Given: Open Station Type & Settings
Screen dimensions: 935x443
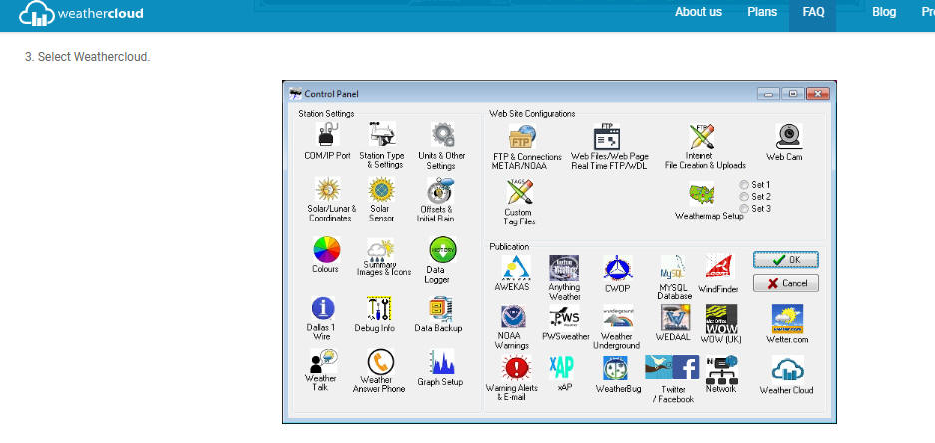Looking at the screenshot, I should click(x=381, y=135).
